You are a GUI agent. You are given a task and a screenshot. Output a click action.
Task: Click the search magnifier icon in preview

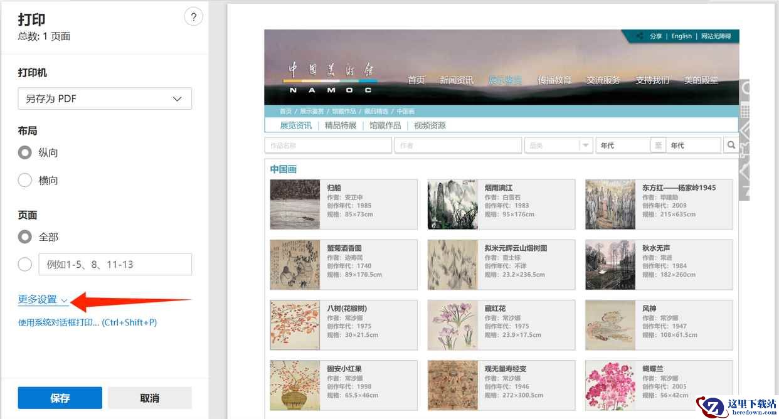731,145
